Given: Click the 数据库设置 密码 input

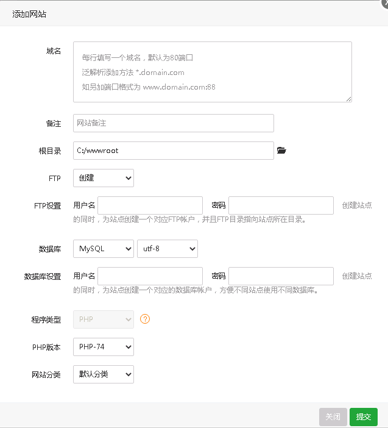Looking at the screenshot, I should [x=281, y=276].
